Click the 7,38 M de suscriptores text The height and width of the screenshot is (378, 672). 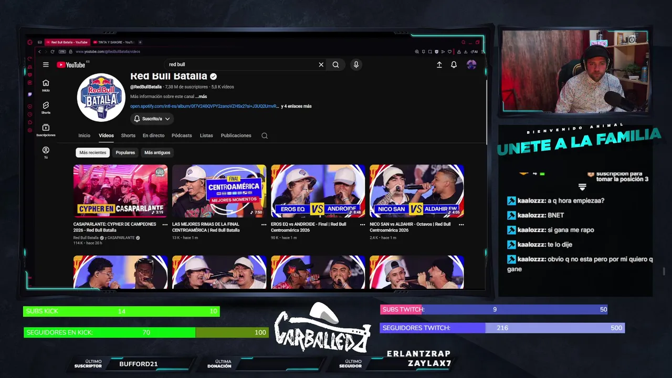[187, 87]
